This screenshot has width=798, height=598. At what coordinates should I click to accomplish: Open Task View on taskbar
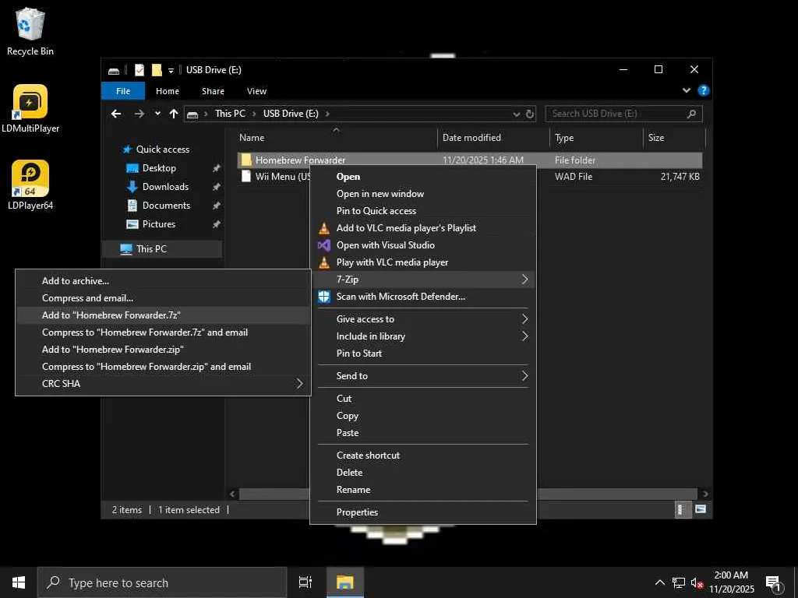tap(305, 582)
